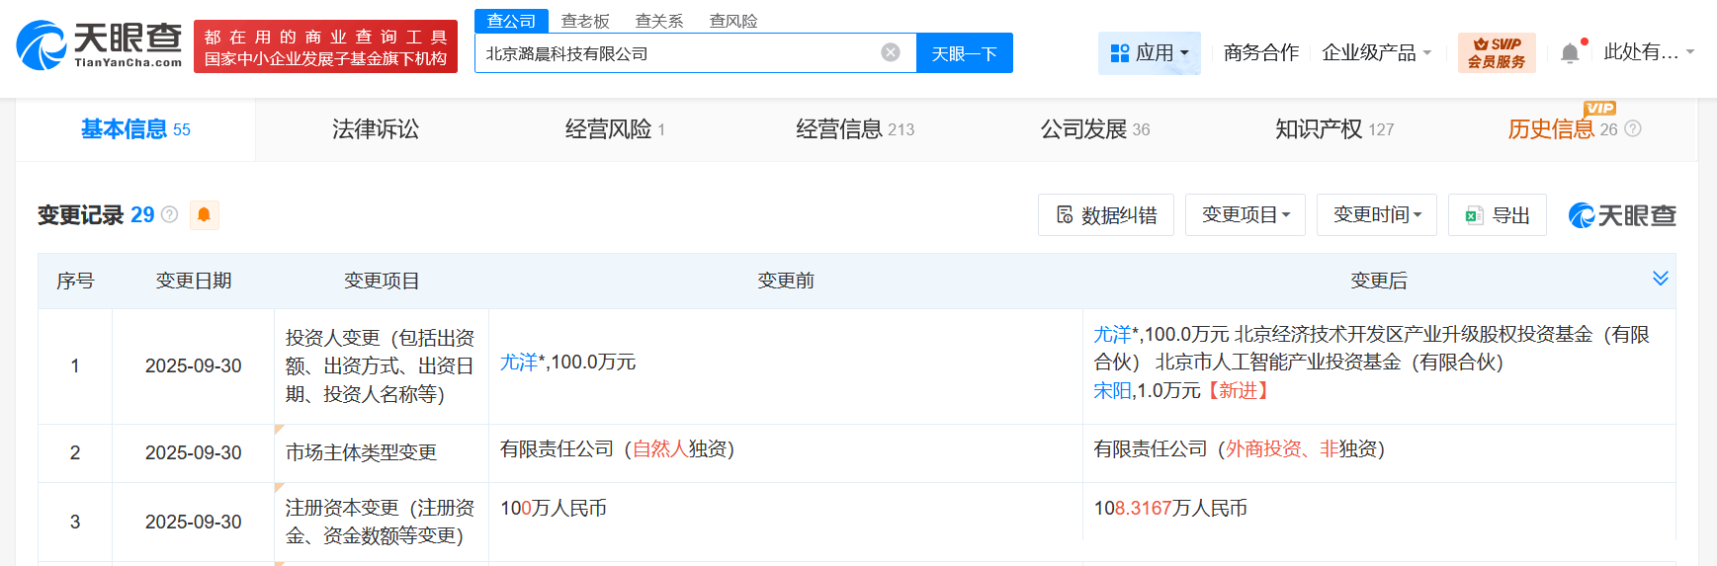The width and height of the screenshot is (1717, 566).
Task: Toggle the orange change-record alert bell
Action: pos(204,214)
